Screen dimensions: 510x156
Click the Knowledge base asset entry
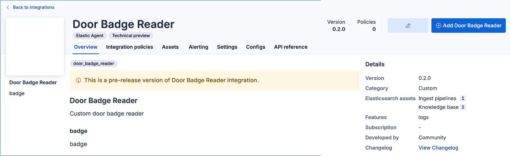pyautogui.click(x=439, y=107)
